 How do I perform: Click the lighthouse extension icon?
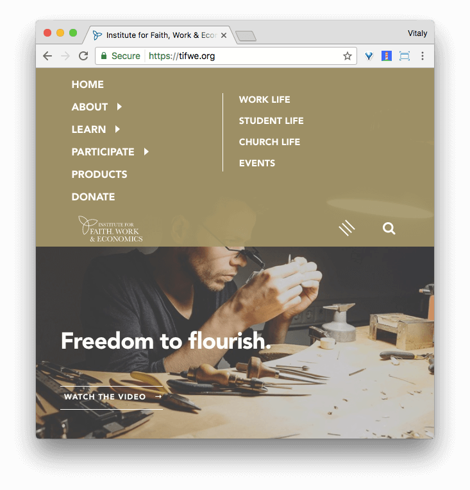[x=387, y=56]
